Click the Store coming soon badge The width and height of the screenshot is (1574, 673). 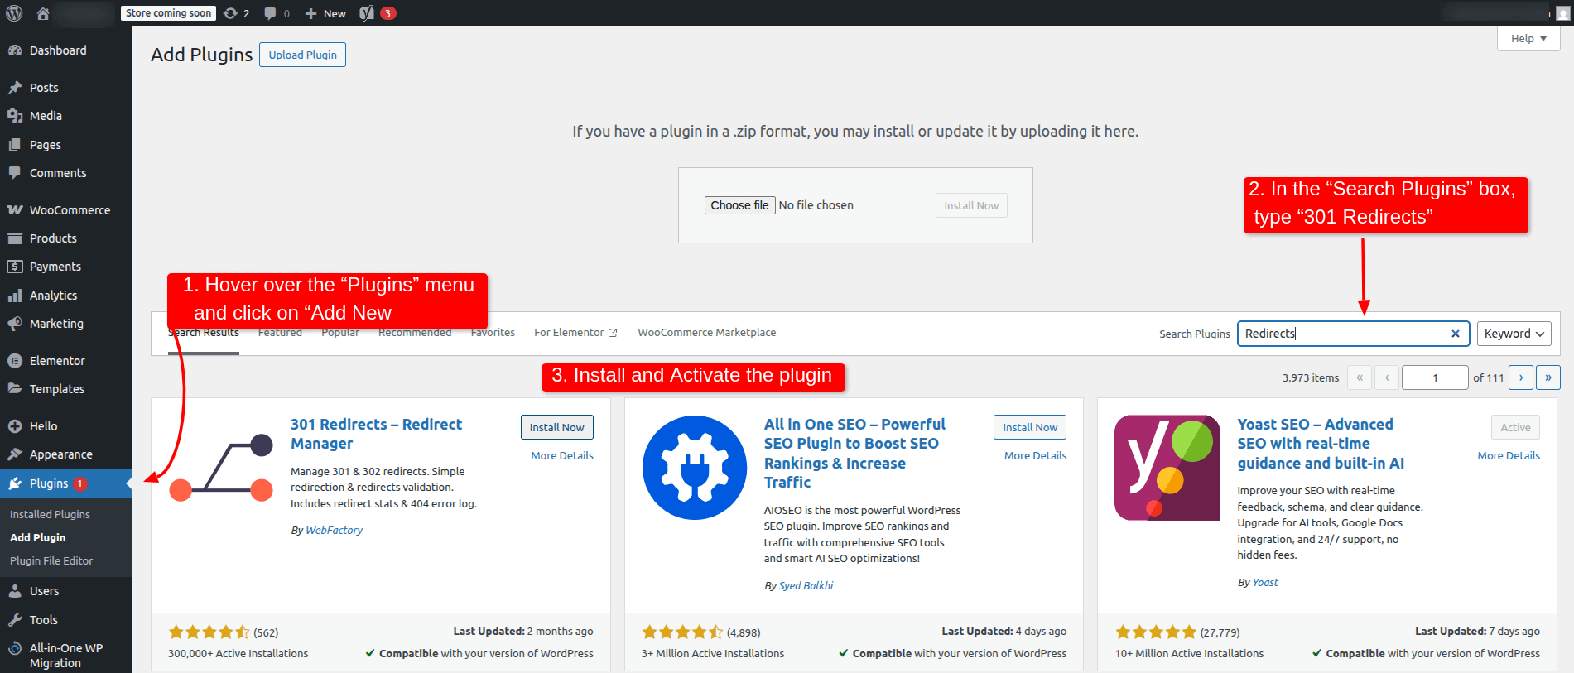click(x=168, y=13)
